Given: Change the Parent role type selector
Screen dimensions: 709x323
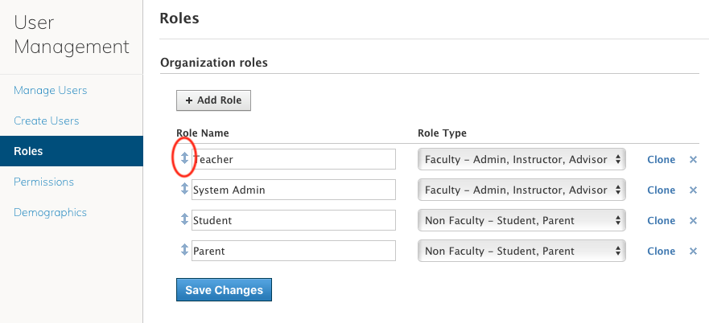Looking at the screenshot, I should [521, 251].
